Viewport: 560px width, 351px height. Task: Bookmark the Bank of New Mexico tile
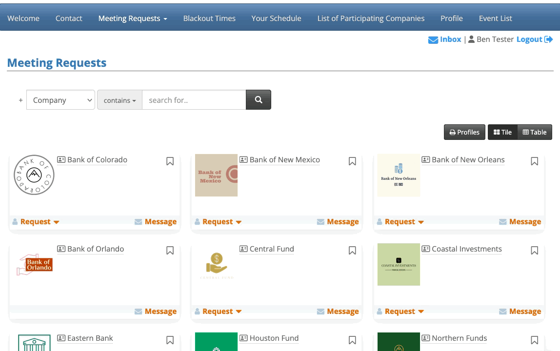pos(352,161)
